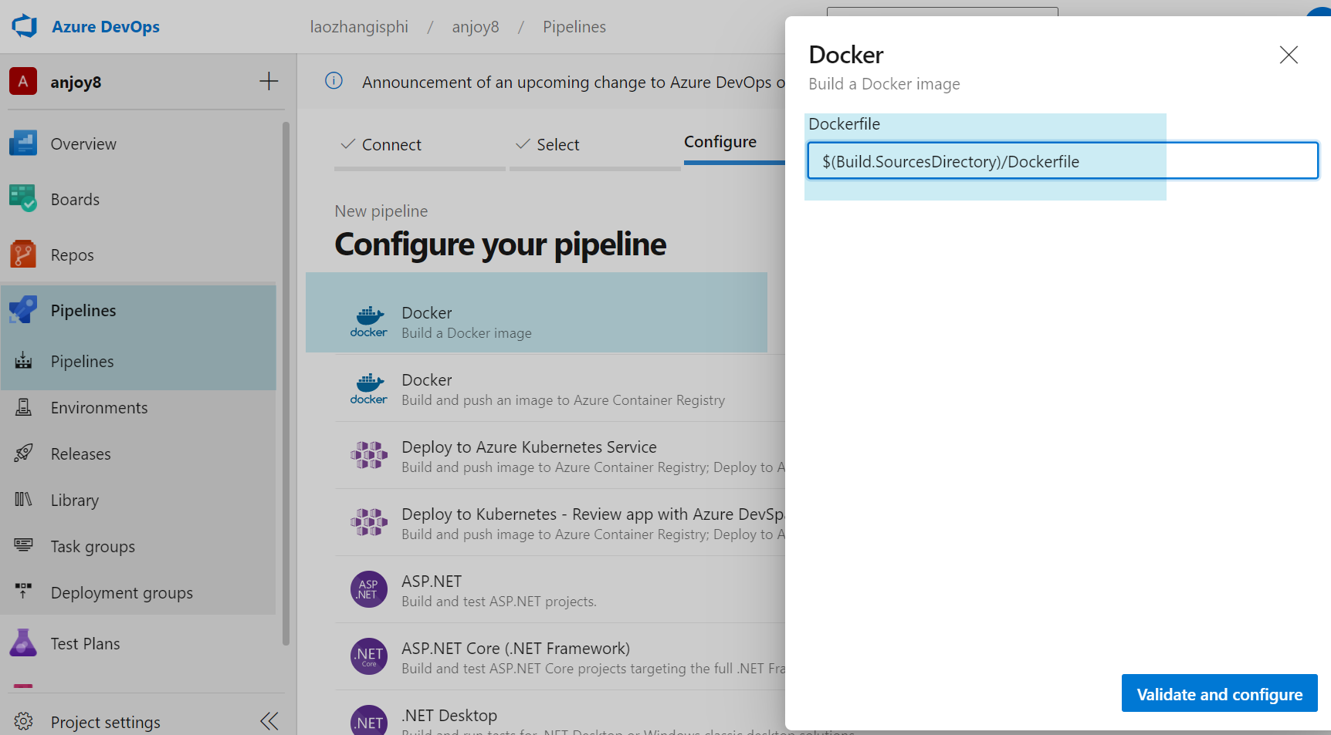Screen dimensions: 1331x735
Task: Open Pipelines breadcrumb link
Action: click(574, 27)
